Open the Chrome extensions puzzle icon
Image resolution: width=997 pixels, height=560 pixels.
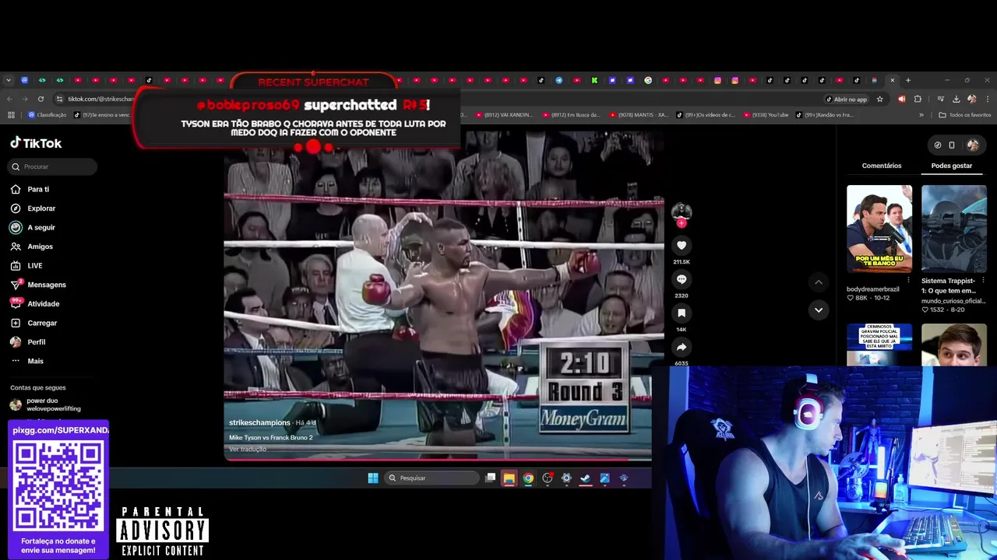point(918,99)
